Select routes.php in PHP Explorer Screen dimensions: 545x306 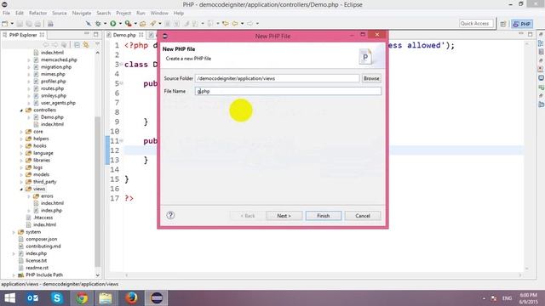coord(52,88)
